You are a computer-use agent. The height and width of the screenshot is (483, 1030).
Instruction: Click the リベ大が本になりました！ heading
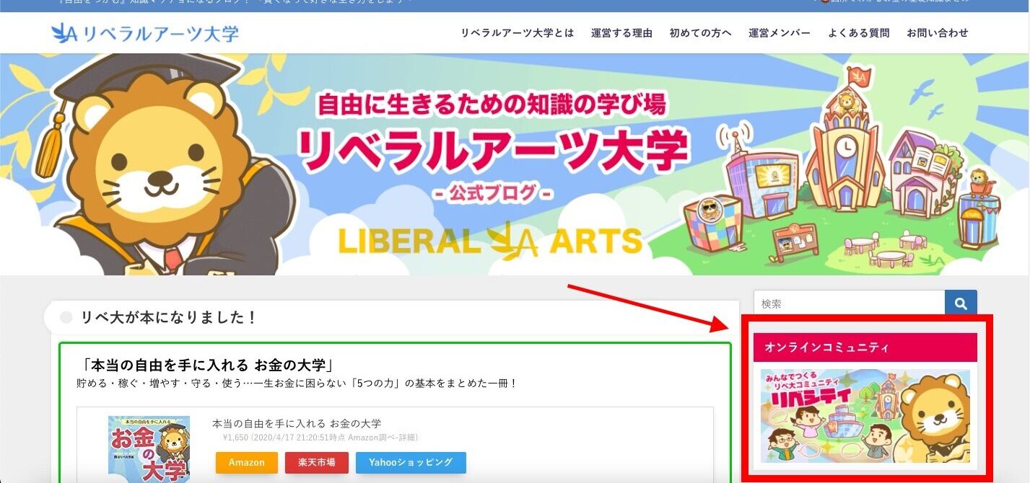[x=169, y=318]
